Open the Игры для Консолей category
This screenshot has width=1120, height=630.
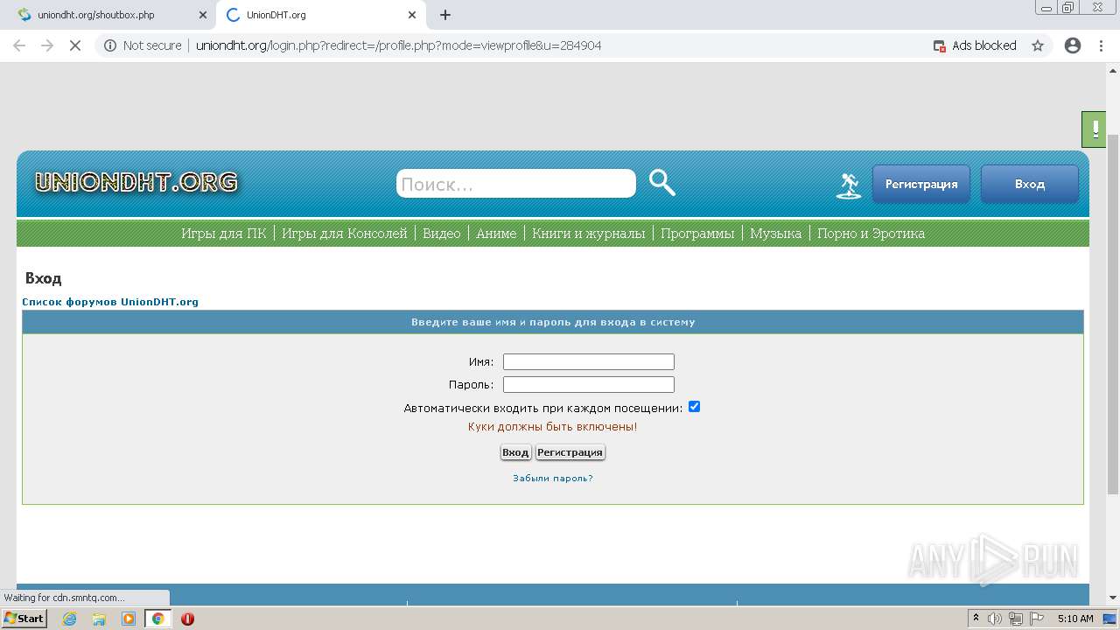pos(345,234)
